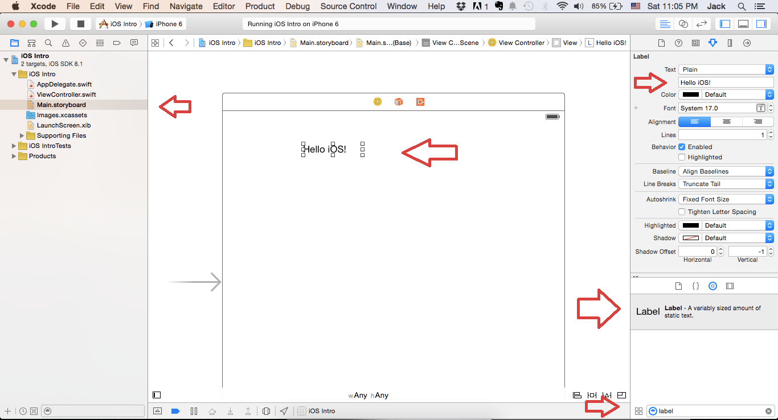Set alignment to left
The height and width of the screenshot is (420, 778).
[694, 122]
